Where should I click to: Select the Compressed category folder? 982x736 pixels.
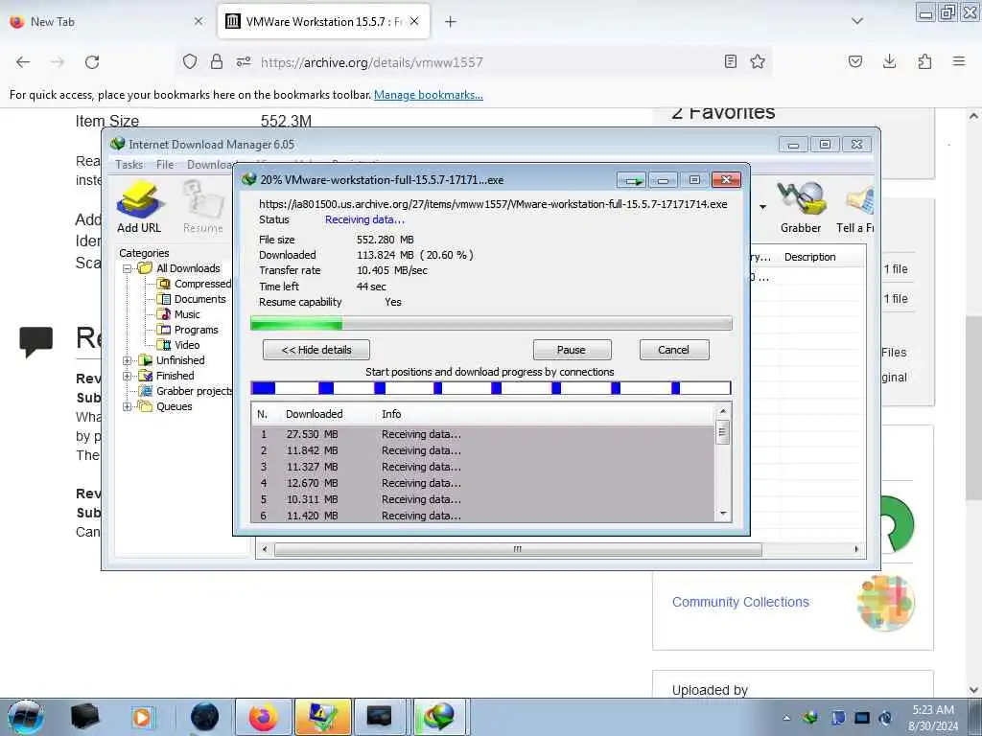point(195,284)
